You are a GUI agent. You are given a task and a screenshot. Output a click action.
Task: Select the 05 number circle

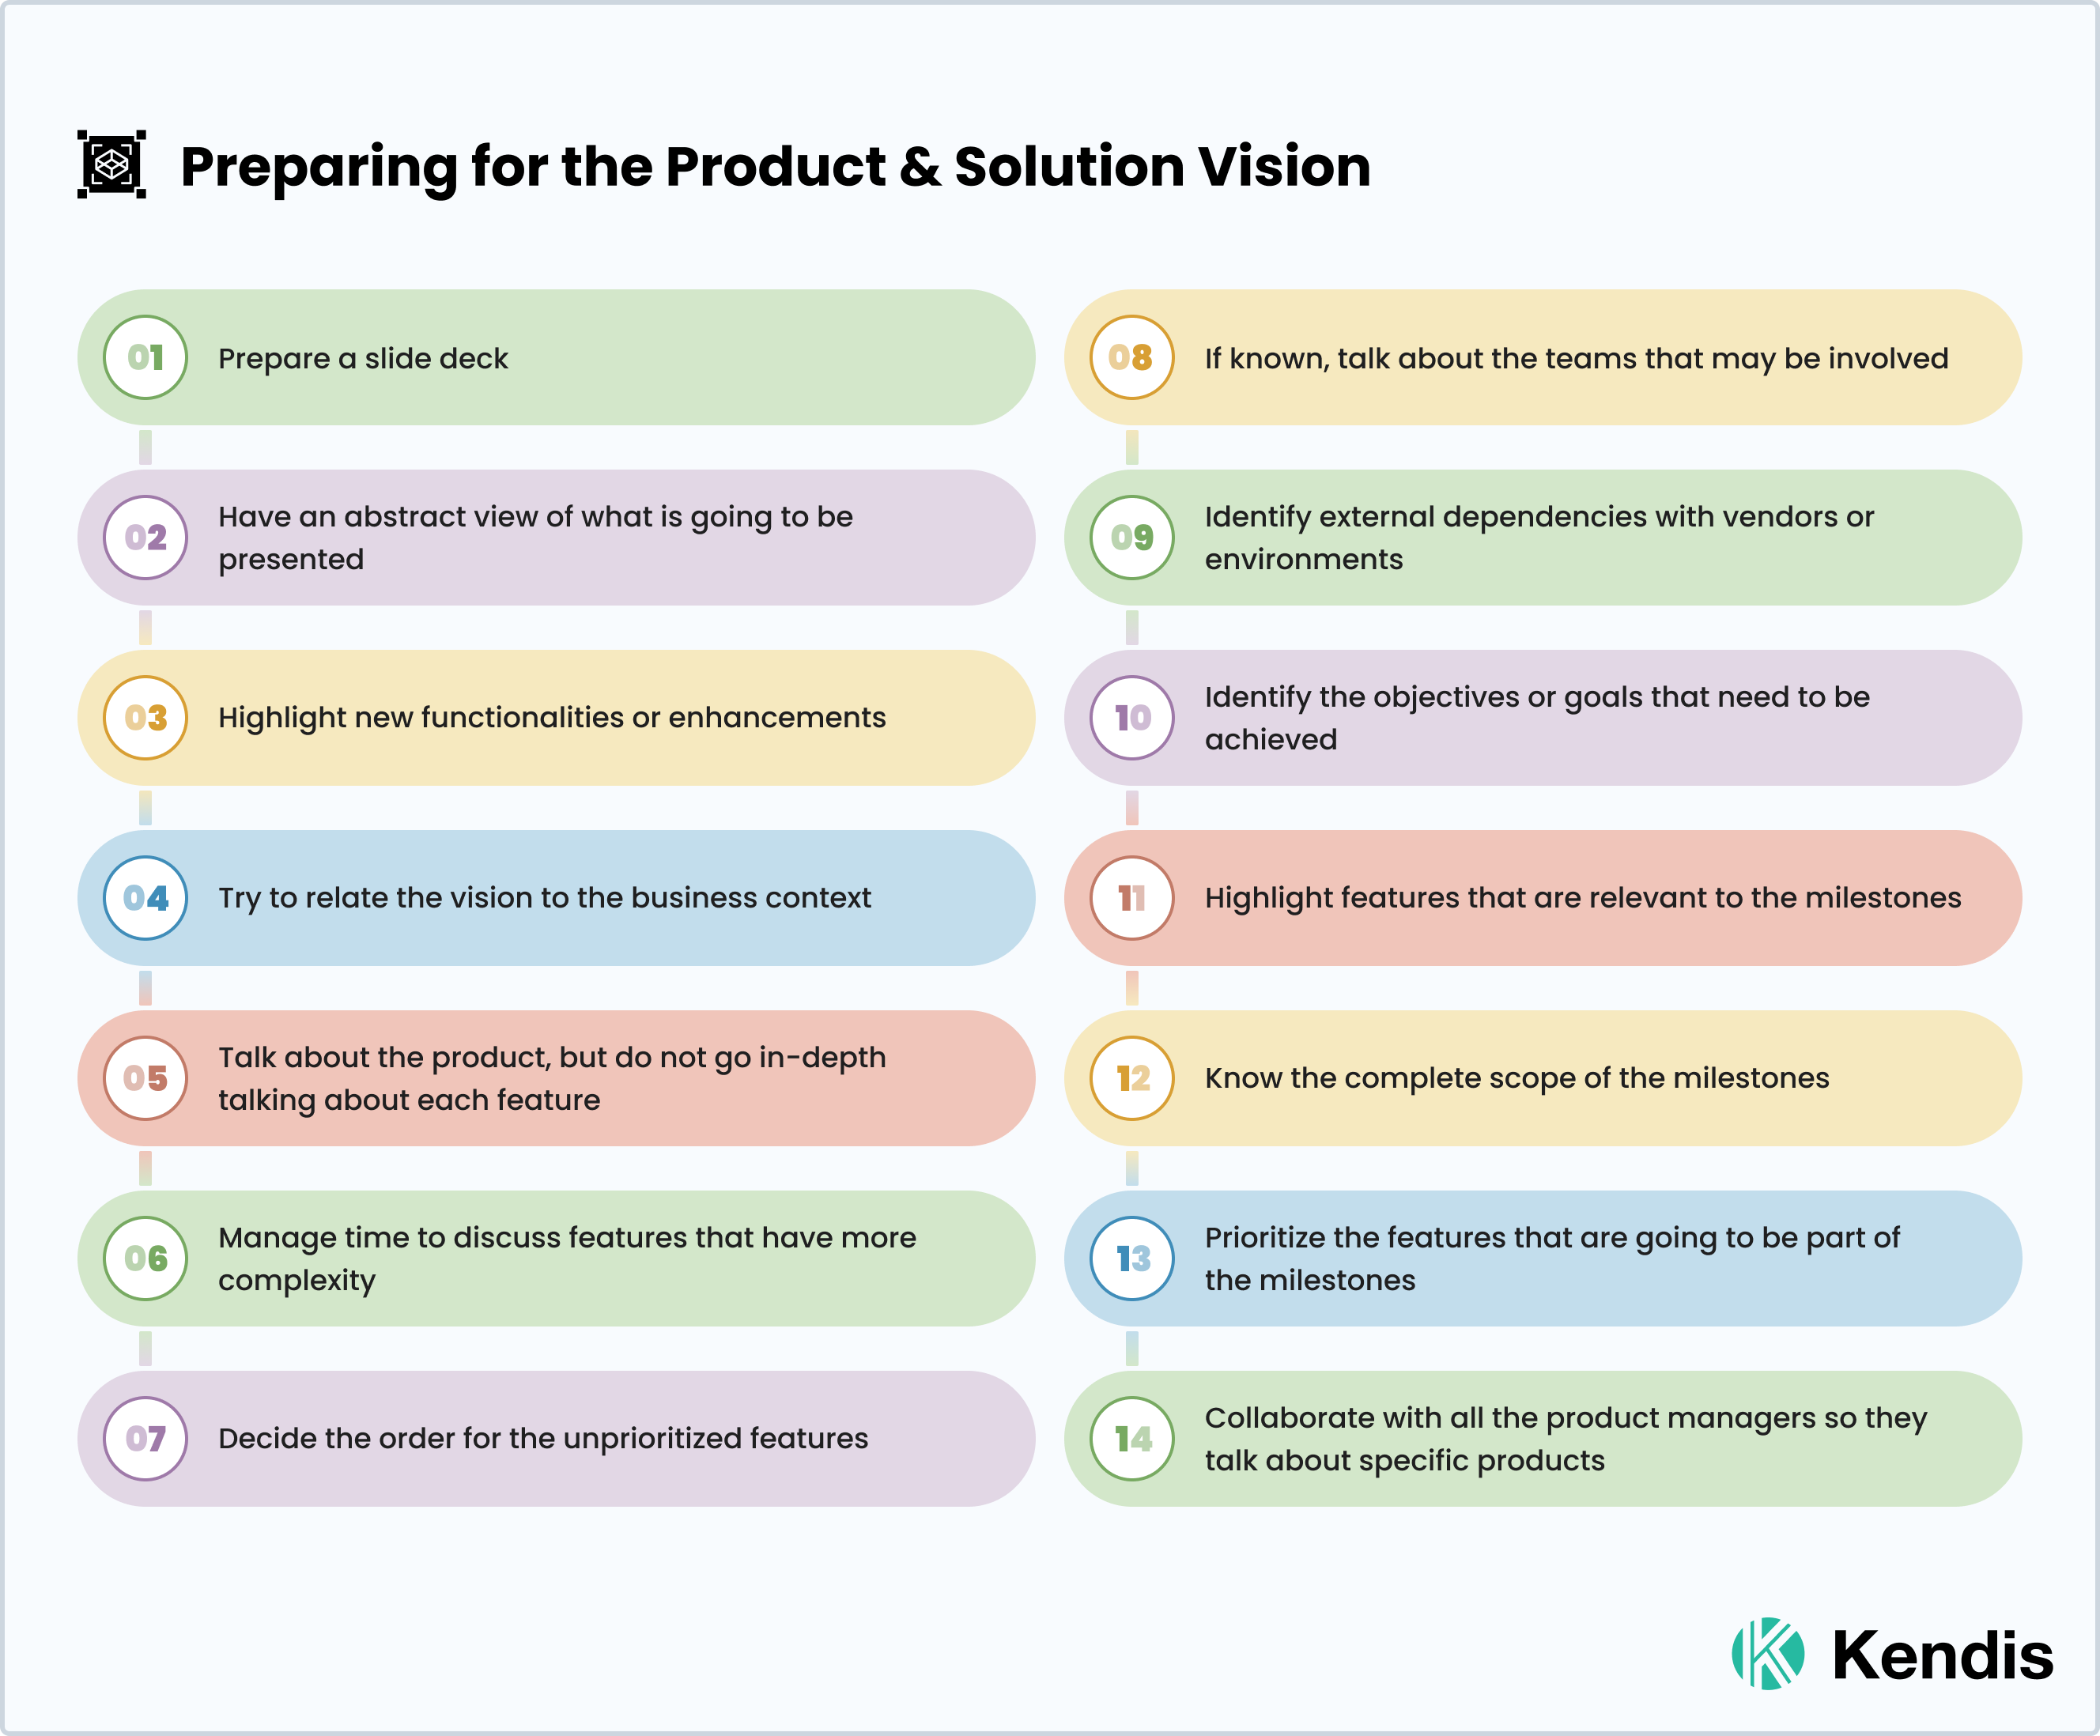click(146, 1078)
